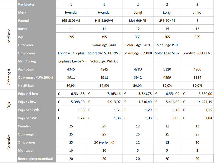
Task: Select the Wp cell showing '355'
Action: point(197,37)
